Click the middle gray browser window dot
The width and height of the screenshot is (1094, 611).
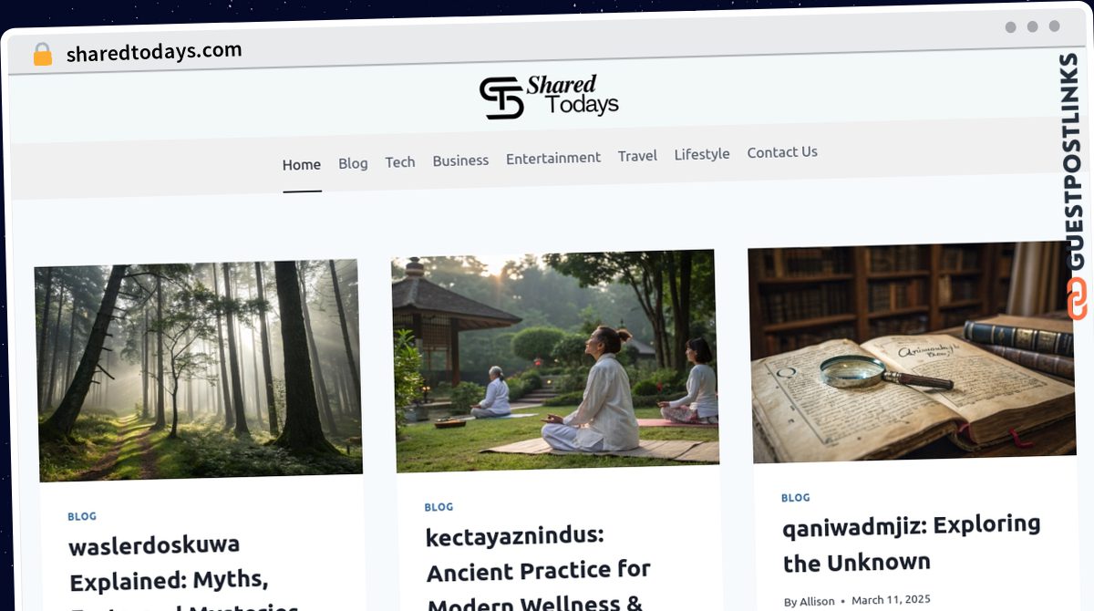coord(1032,27)
